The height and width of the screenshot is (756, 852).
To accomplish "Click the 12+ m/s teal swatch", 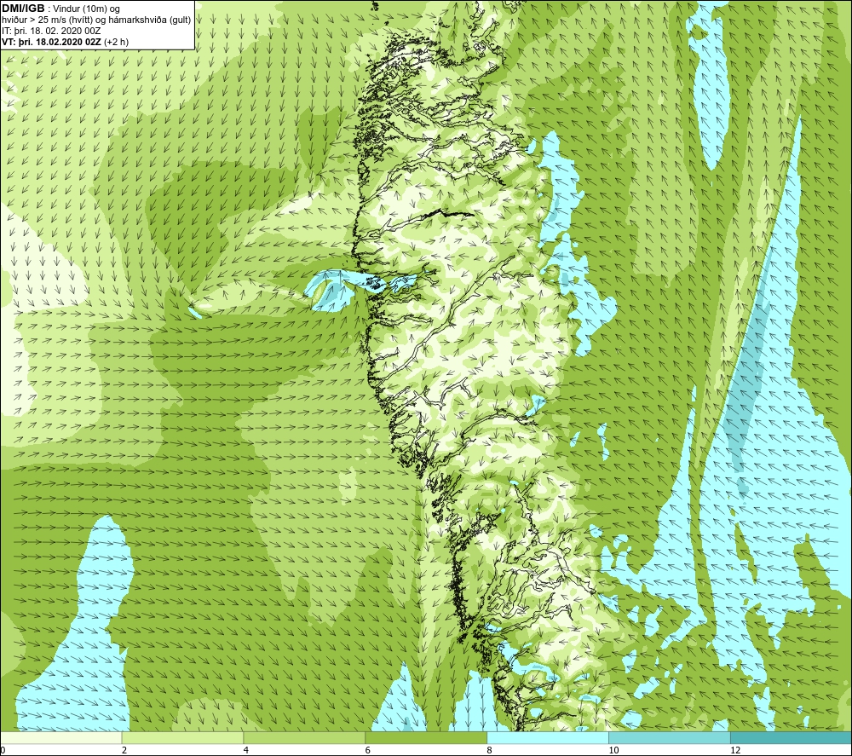I will [791, 737].
